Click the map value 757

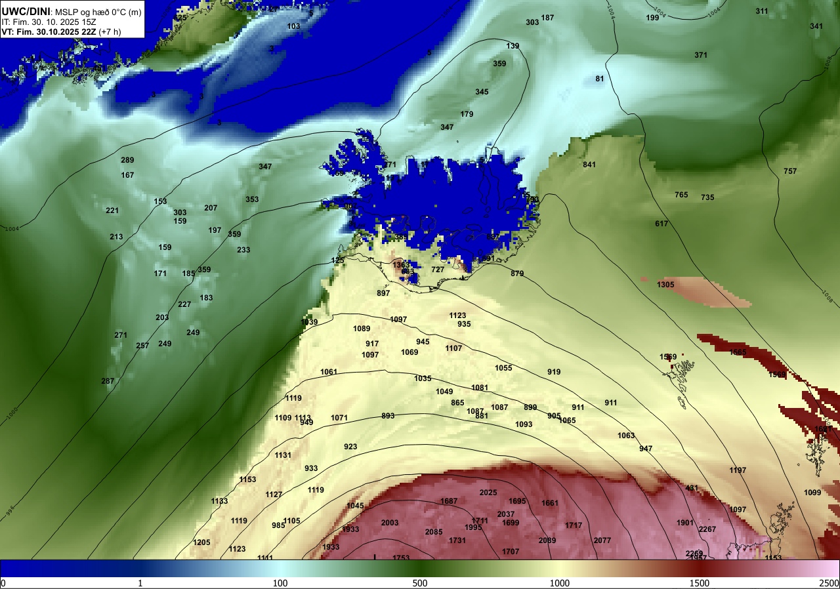[790, 171]
